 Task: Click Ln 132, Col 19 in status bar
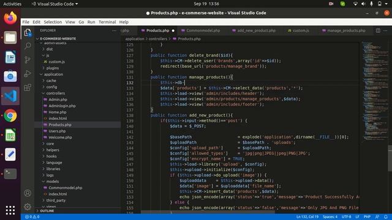coord(307,217)
